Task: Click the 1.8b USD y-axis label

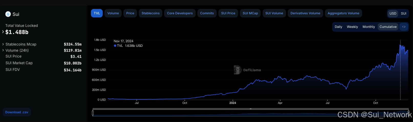Action: coord(100,40)
